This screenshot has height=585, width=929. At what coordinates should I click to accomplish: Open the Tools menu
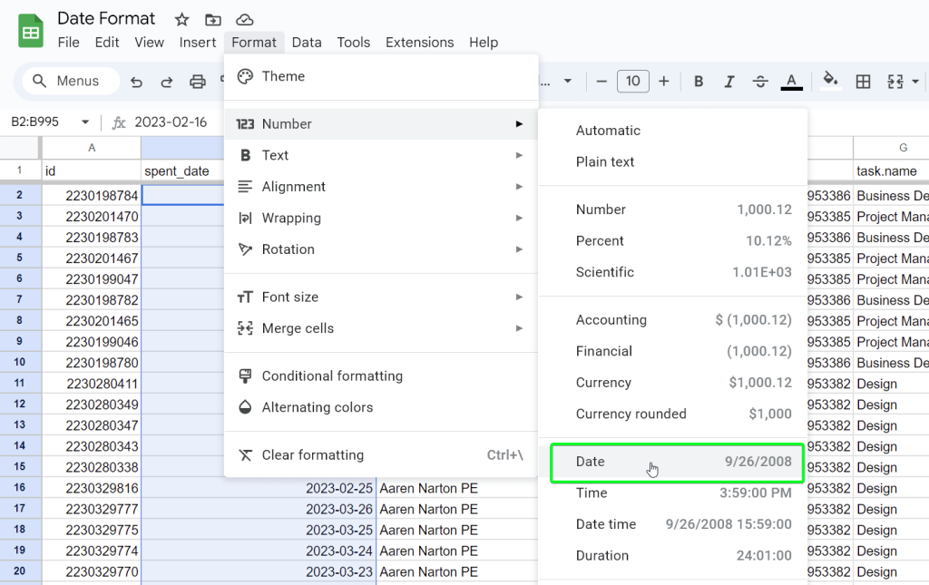pyautogui.click(x=353, y=43)
